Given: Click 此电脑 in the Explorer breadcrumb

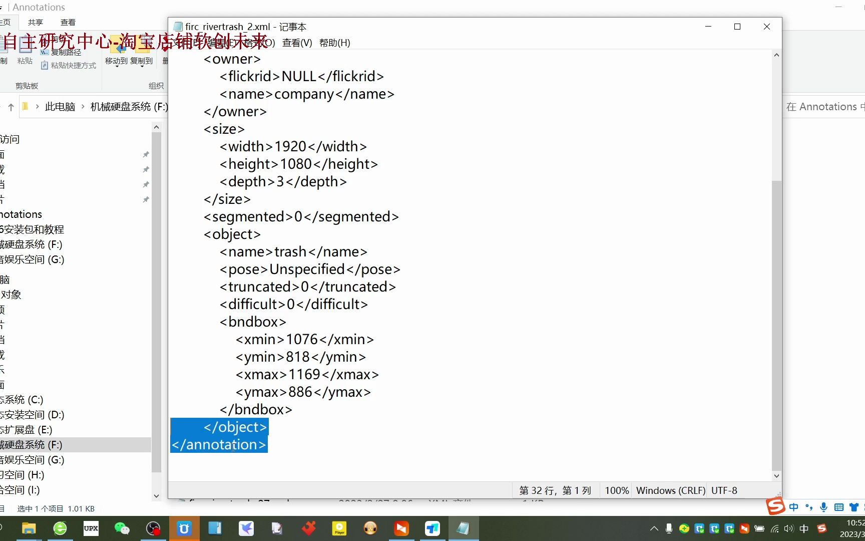Looking at the screenshot, I should click(60, 107).
